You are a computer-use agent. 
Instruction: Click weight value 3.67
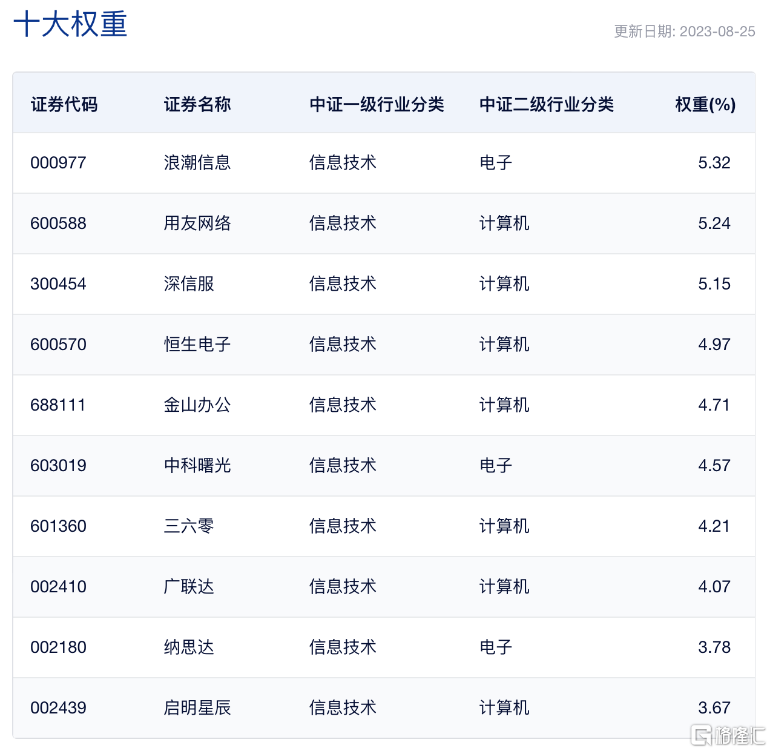point(714,708)
